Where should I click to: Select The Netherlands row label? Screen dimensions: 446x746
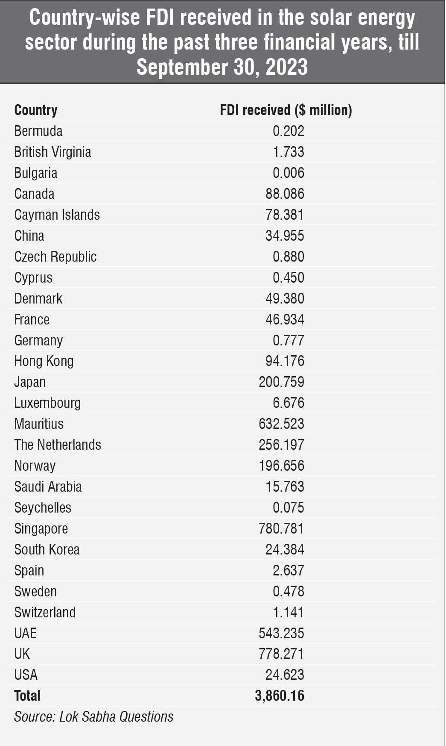(58, 445)
